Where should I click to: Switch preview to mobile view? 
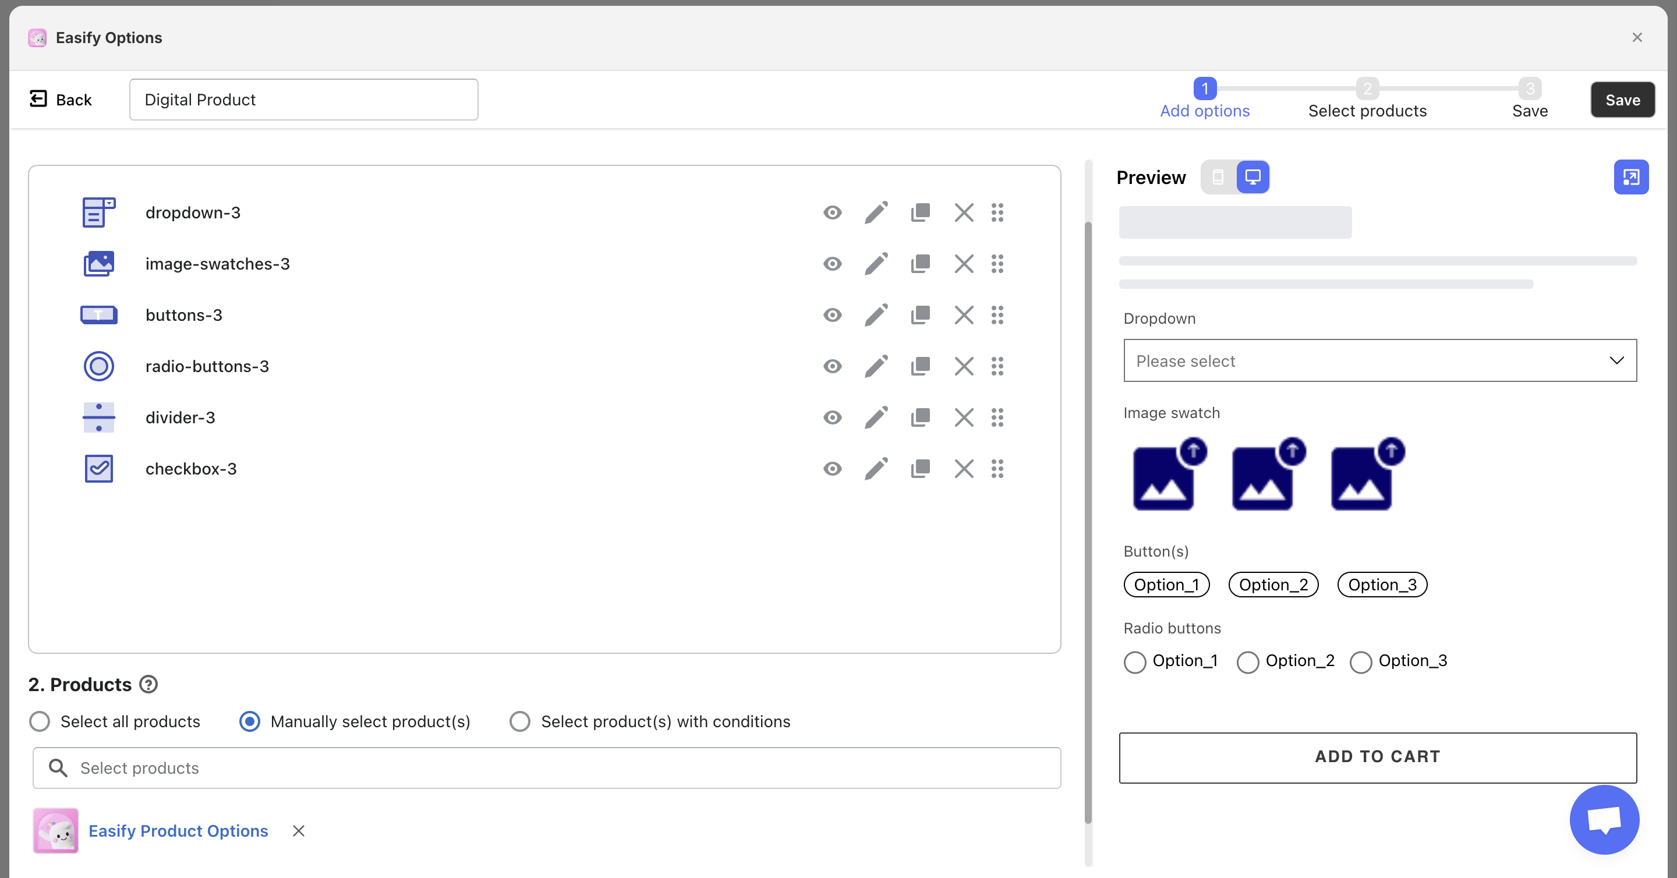coord(1218,177)
